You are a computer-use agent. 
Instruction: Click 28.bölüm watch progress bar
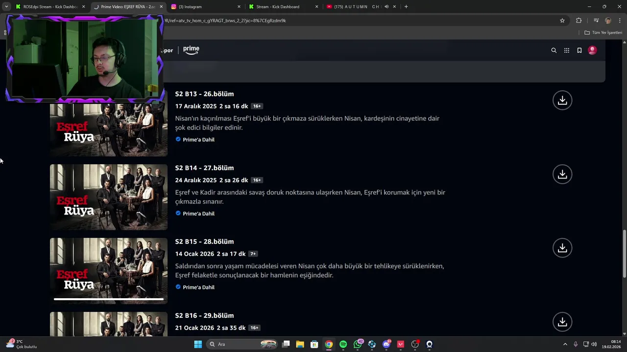(x=109, y=299)
